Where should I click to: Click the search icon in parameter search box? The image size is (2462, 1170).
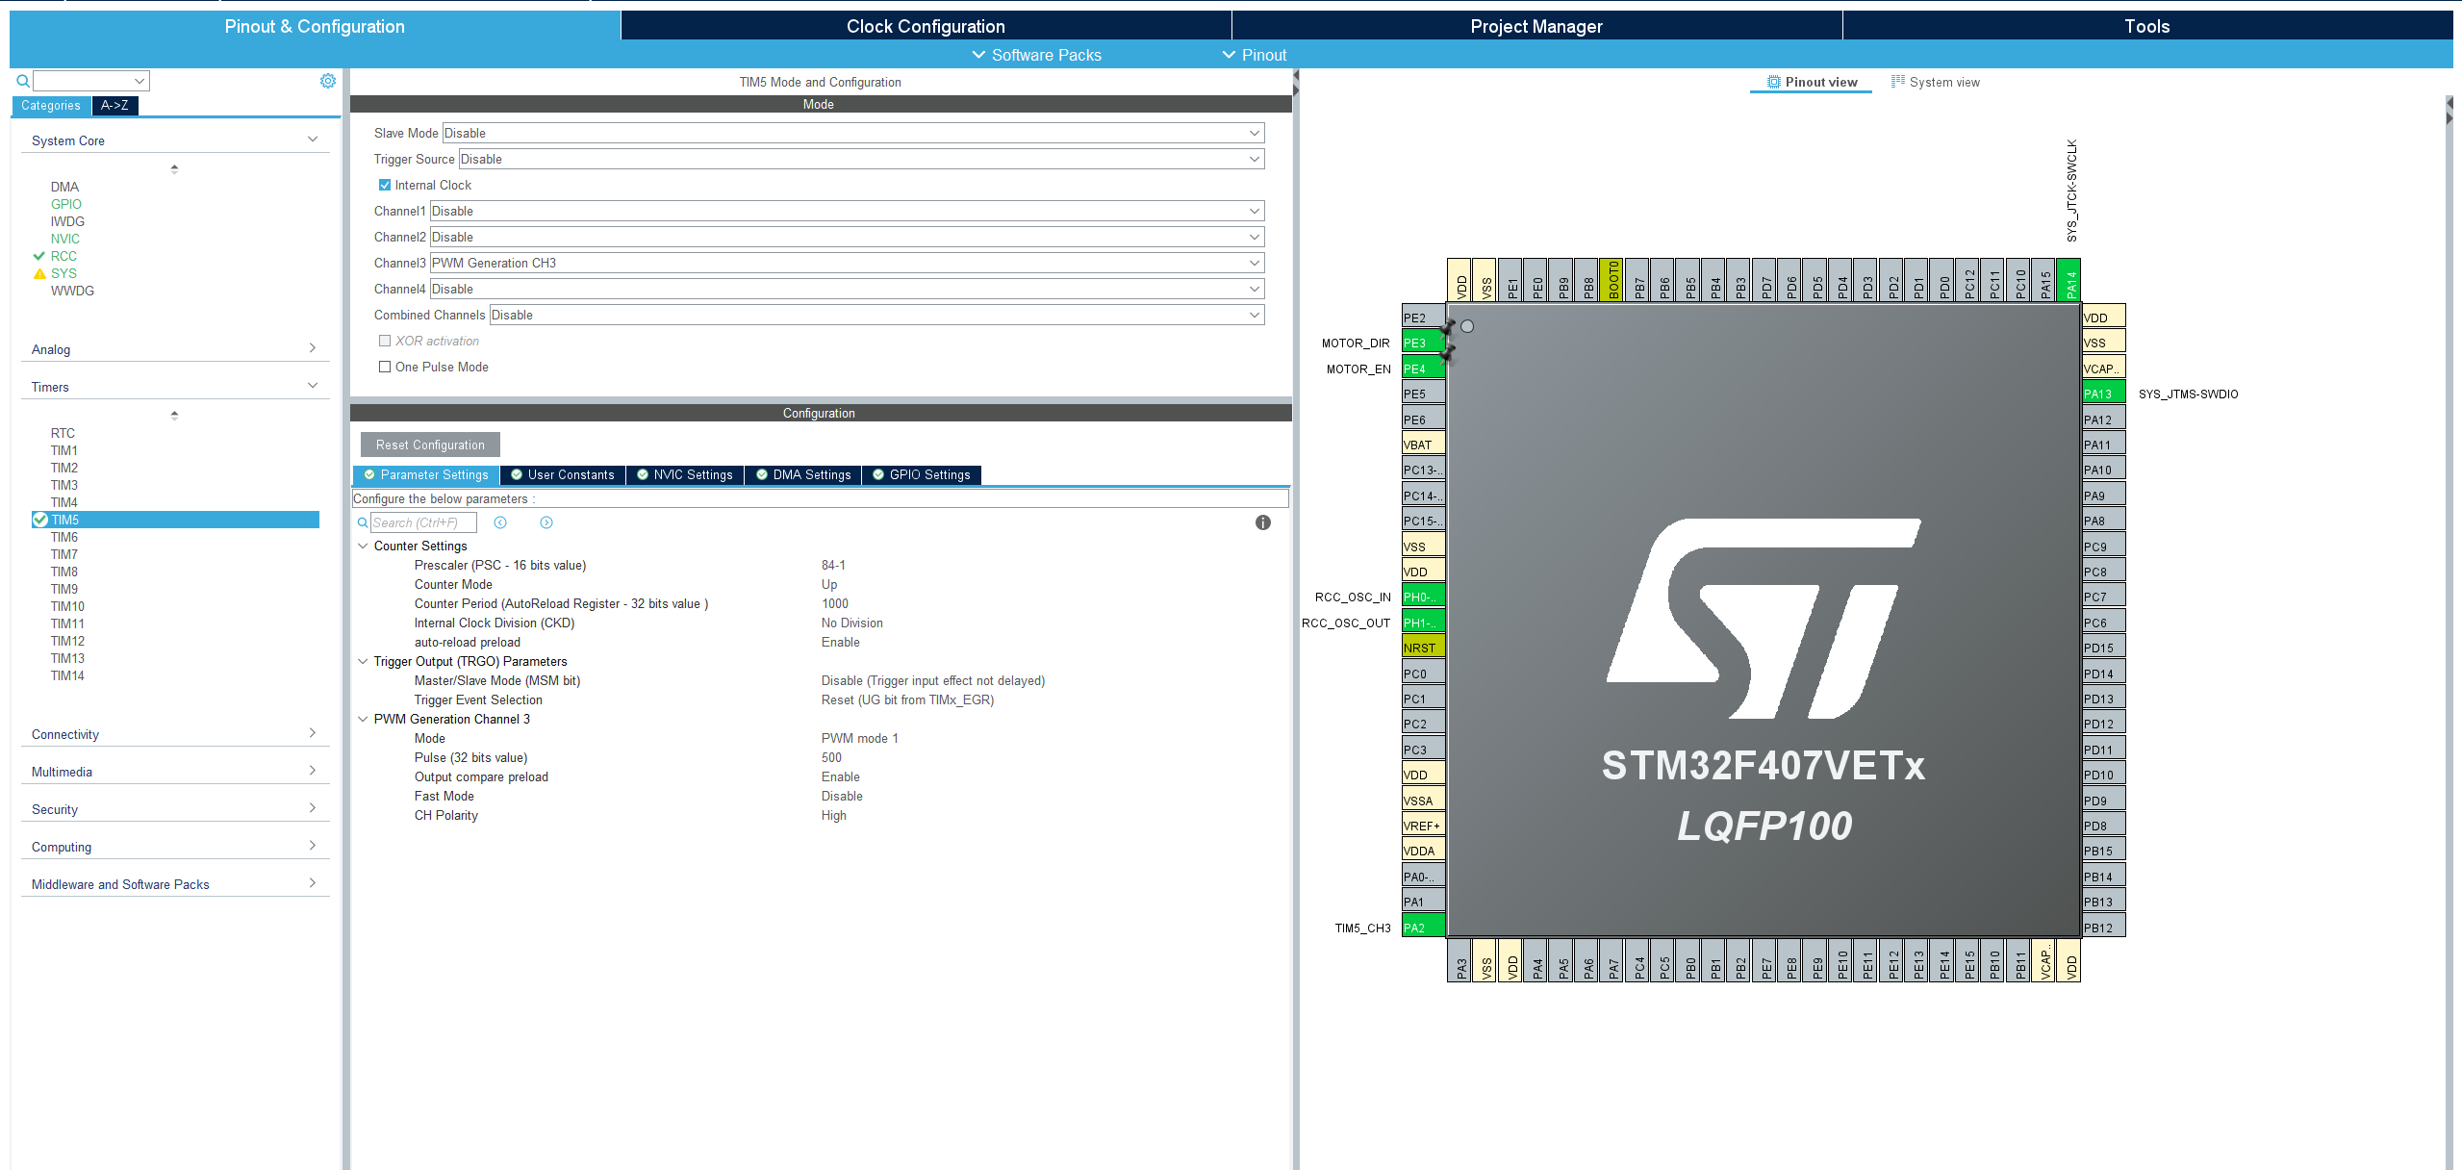(363, 522)
